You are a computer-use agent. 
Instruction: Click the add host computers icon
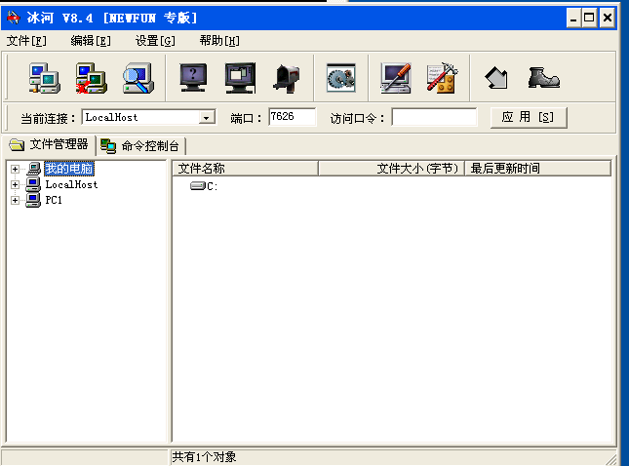click(45, 78)
